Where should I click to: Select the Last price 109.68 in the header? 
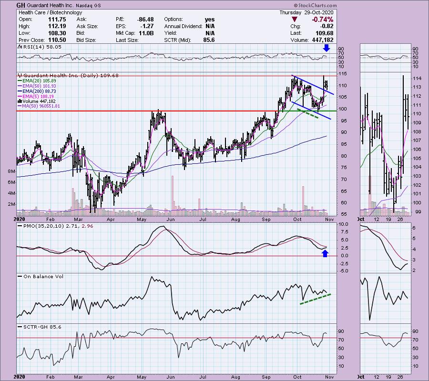(324, 33)
